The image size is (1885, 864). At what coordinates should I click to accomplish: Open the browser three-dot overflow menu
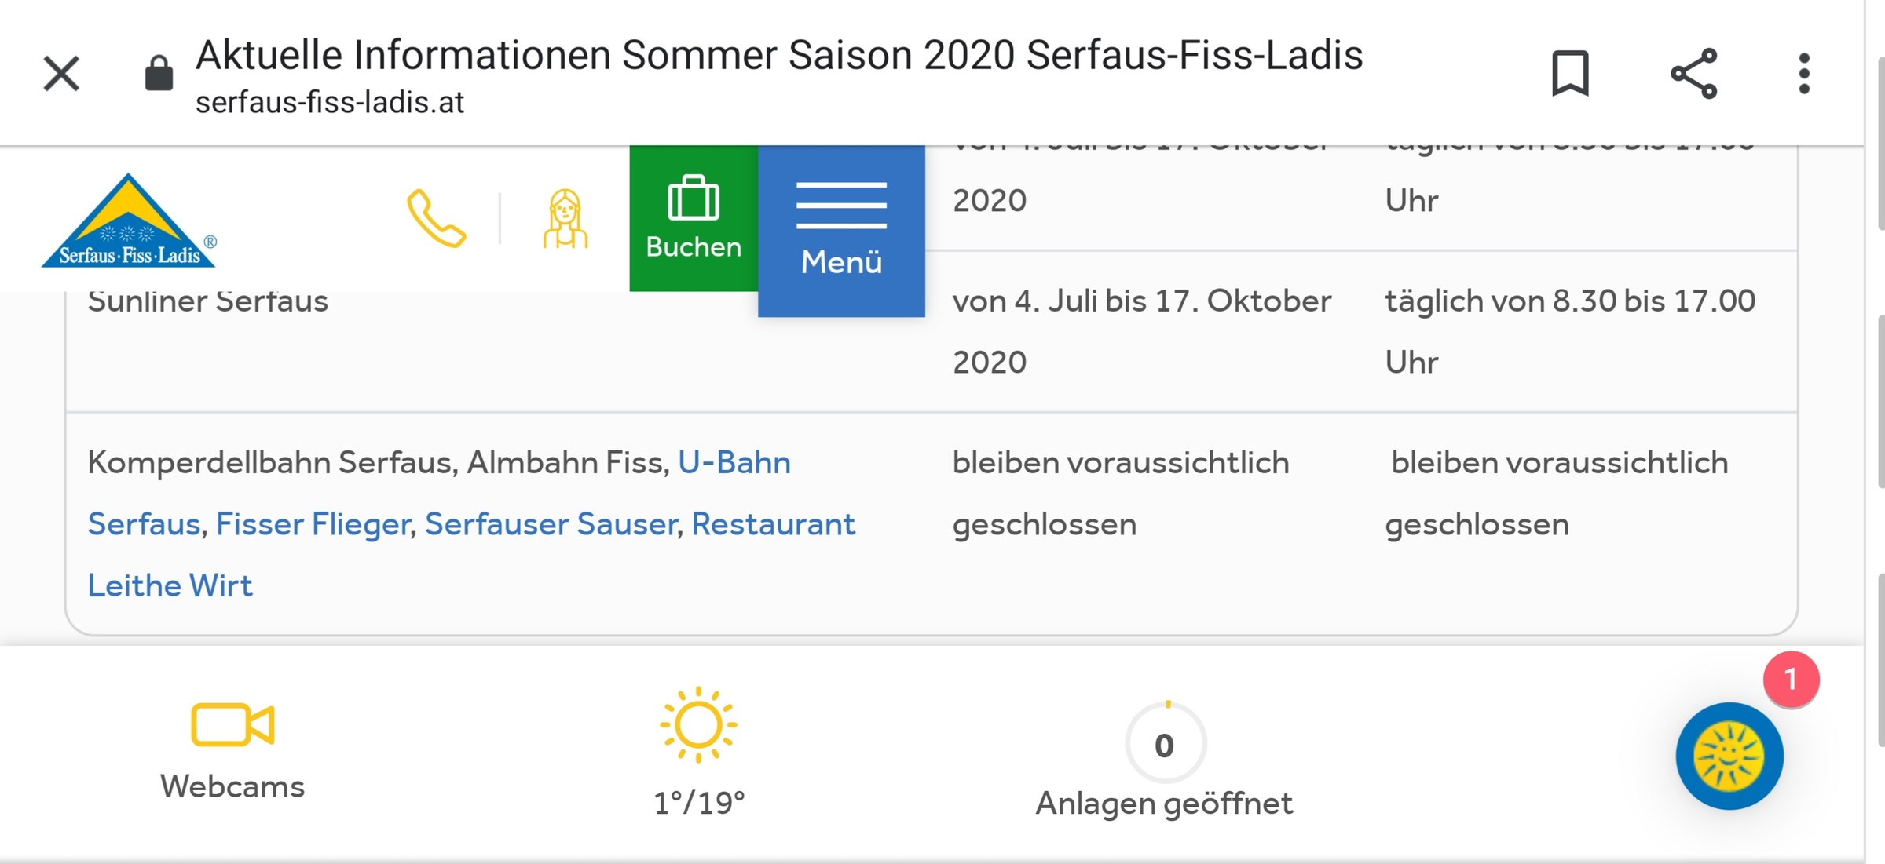[1803, 73]
